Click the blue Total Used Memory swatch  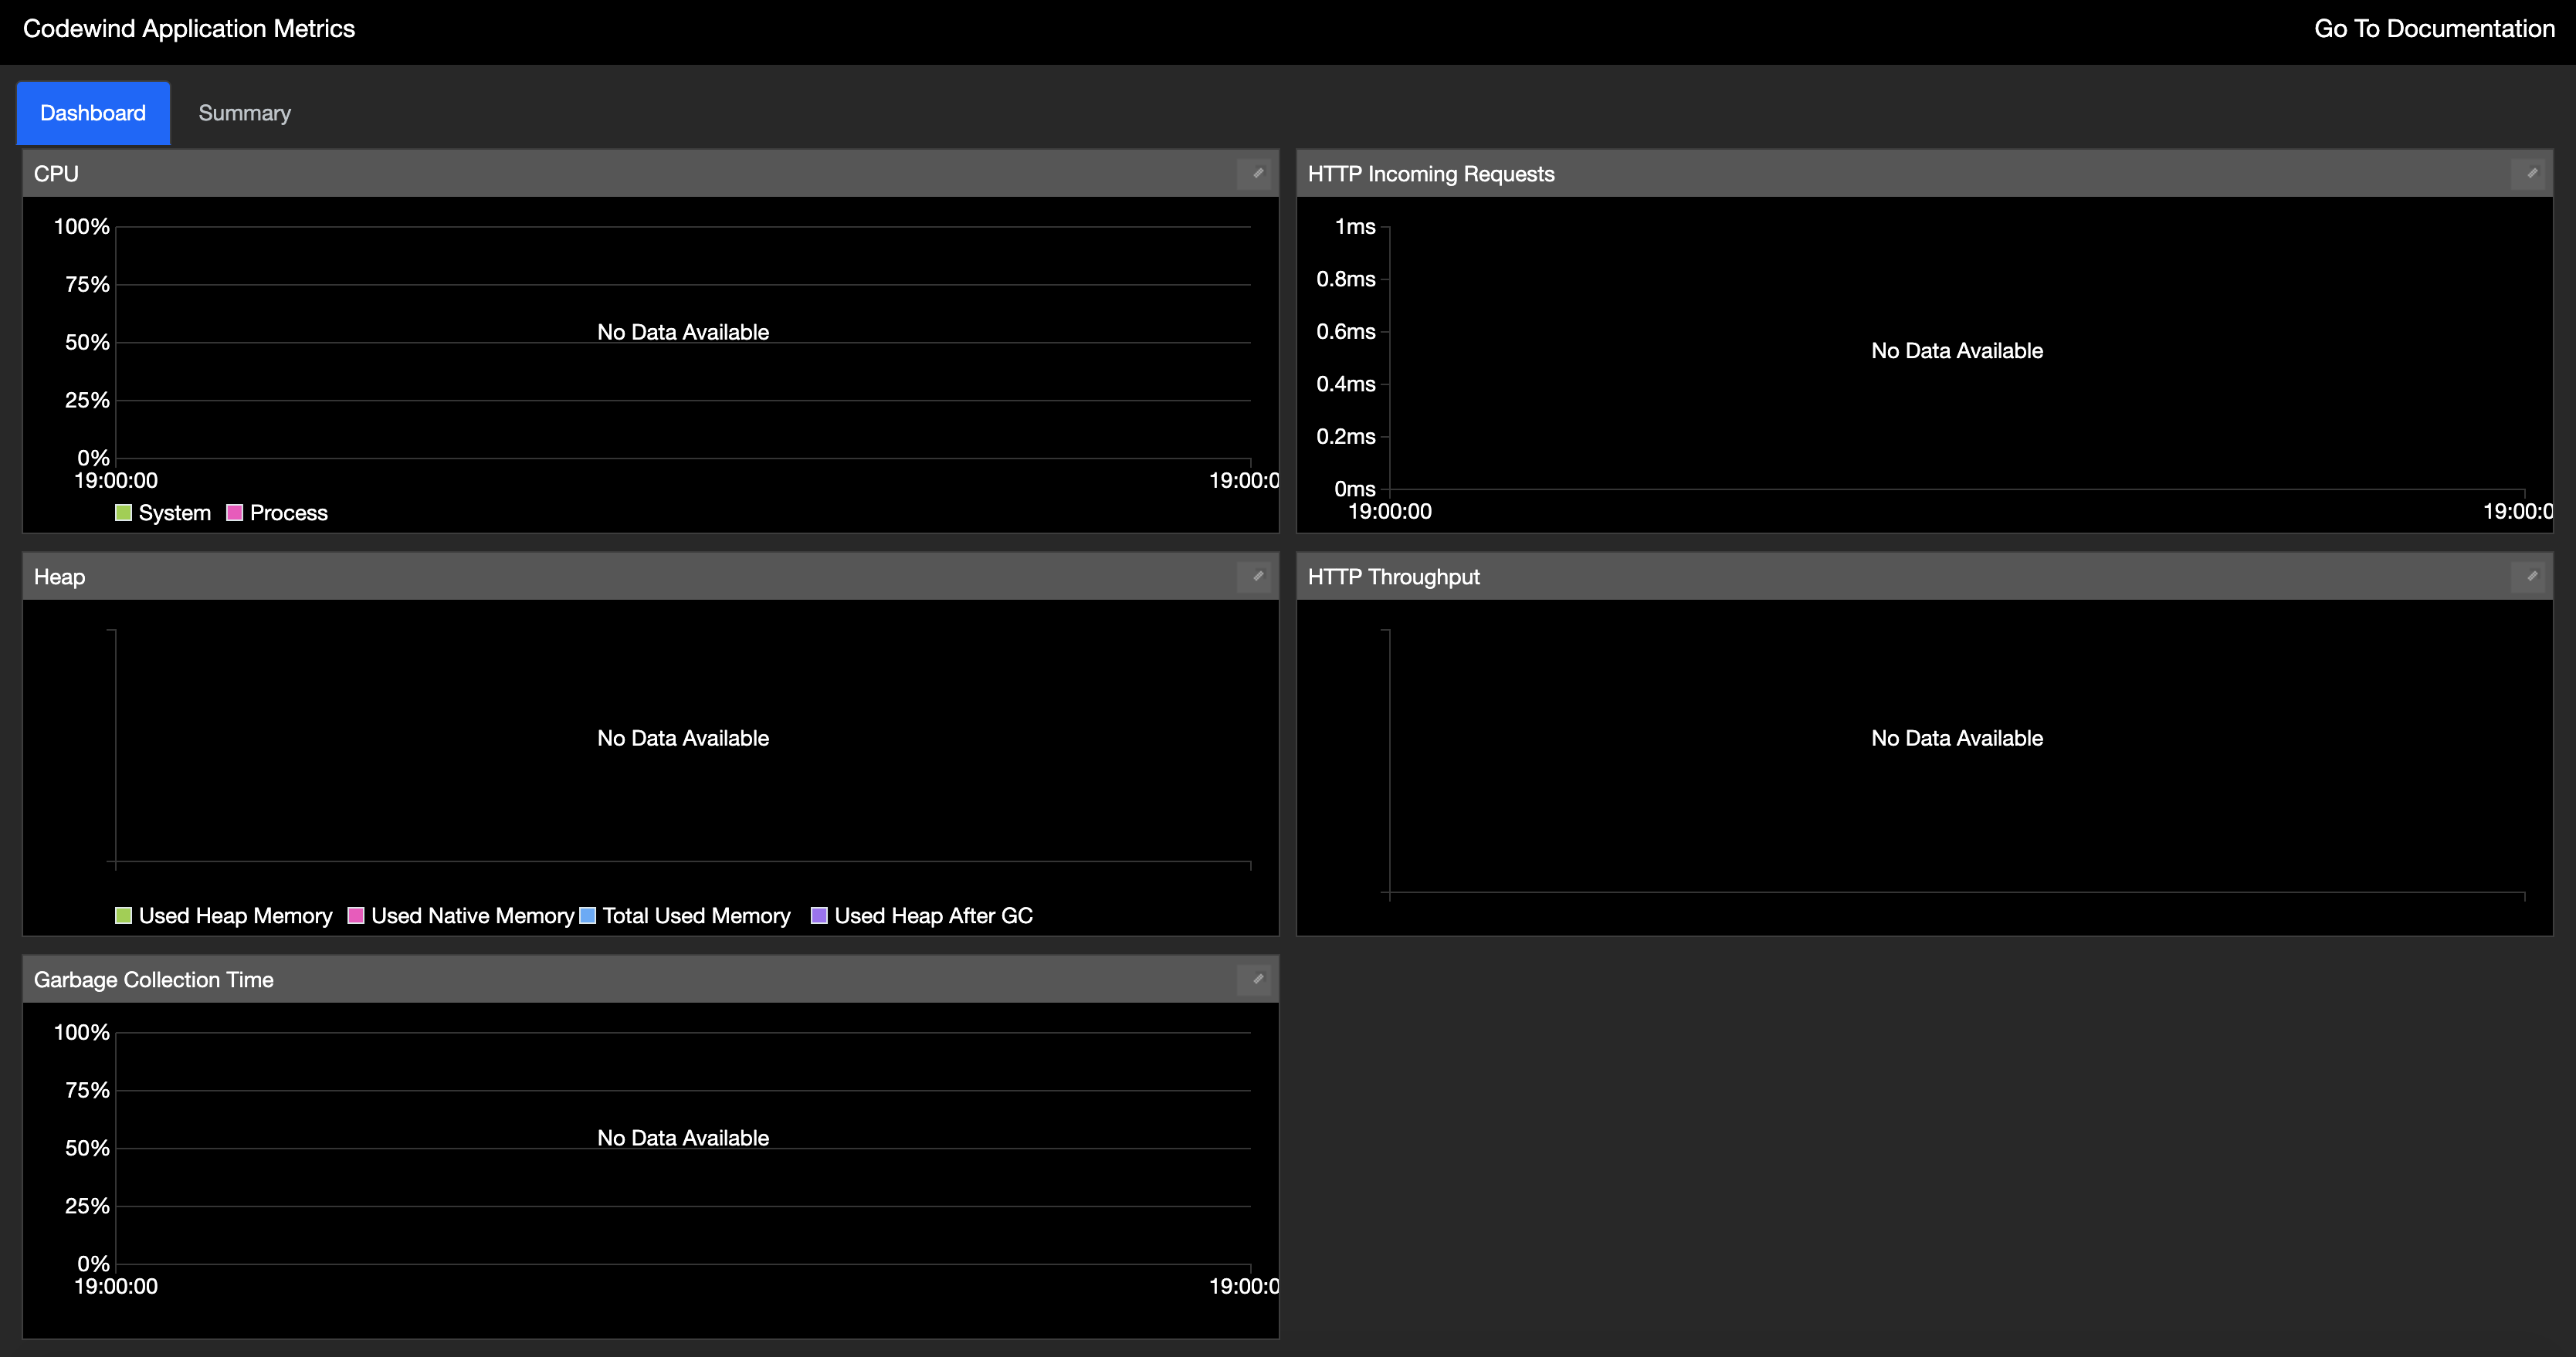pos(588,915)
